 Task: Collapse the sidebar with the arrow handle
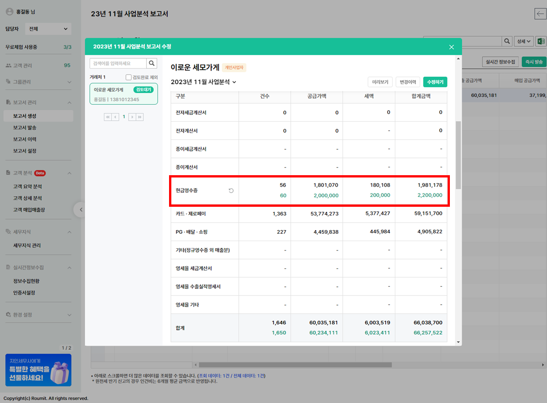(x=81, y=210)
